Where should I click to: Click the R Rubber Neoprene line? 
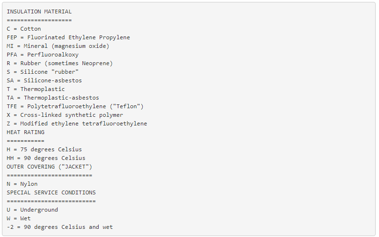60,63
